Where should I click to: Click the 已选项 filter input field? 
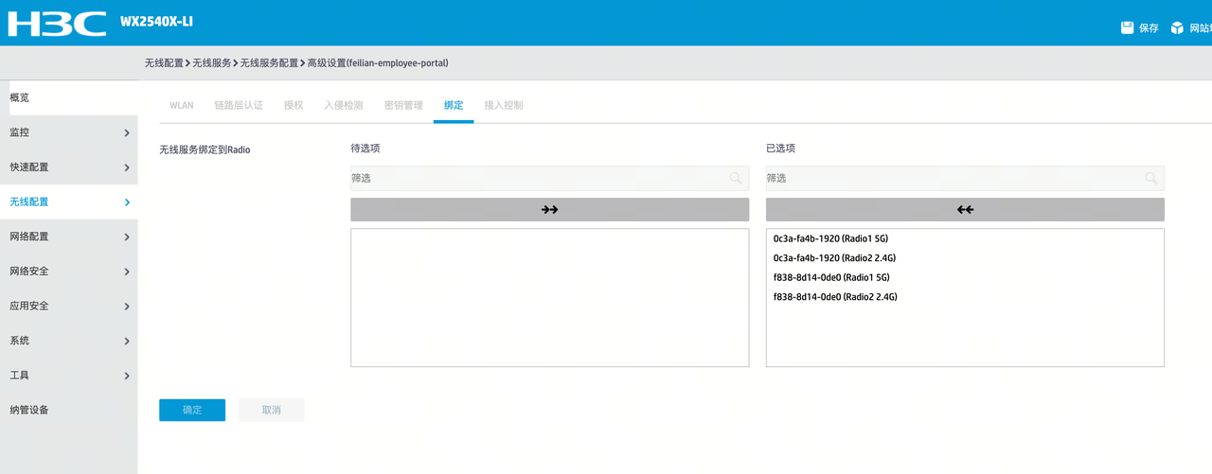(x=965, y=178)
